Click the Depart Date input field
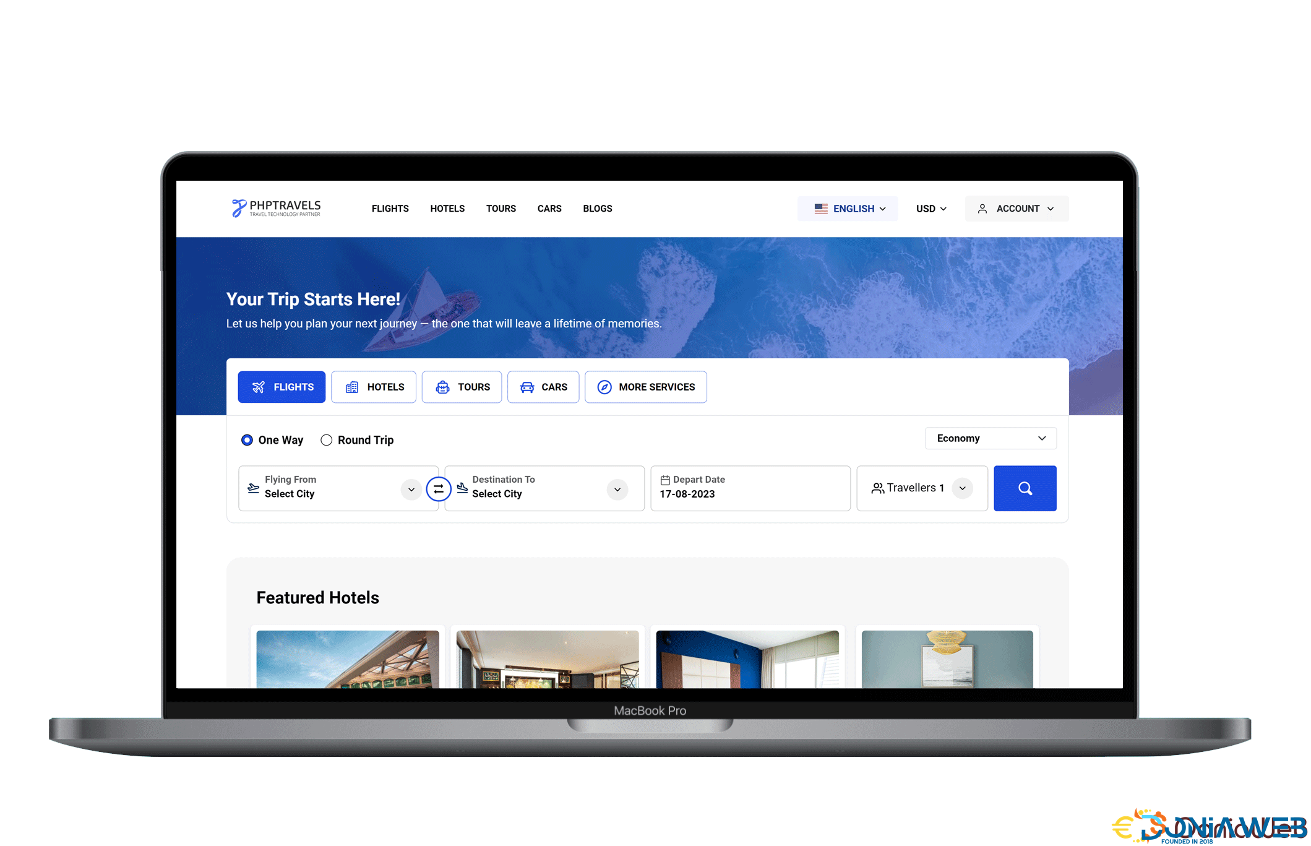 (x=750, y=488)
